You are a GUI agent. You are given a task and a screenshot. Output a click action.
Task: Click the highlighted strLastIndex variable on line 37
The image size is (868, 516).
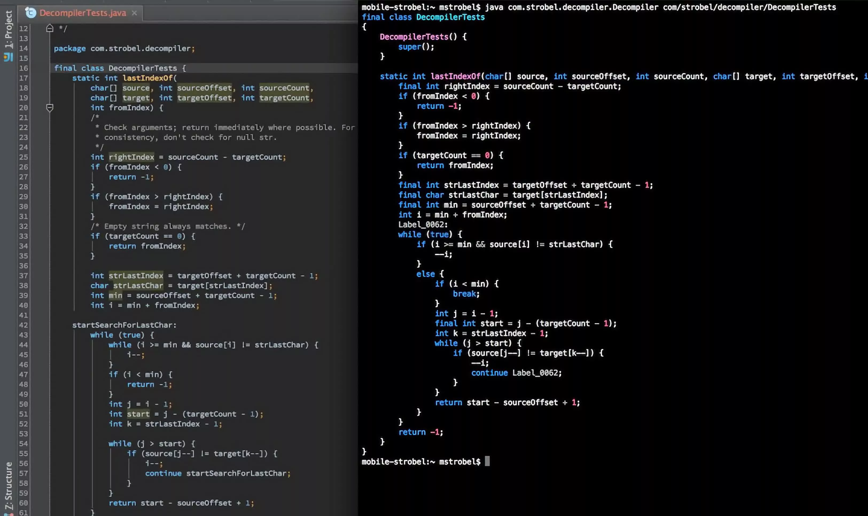tap(135, 276)
